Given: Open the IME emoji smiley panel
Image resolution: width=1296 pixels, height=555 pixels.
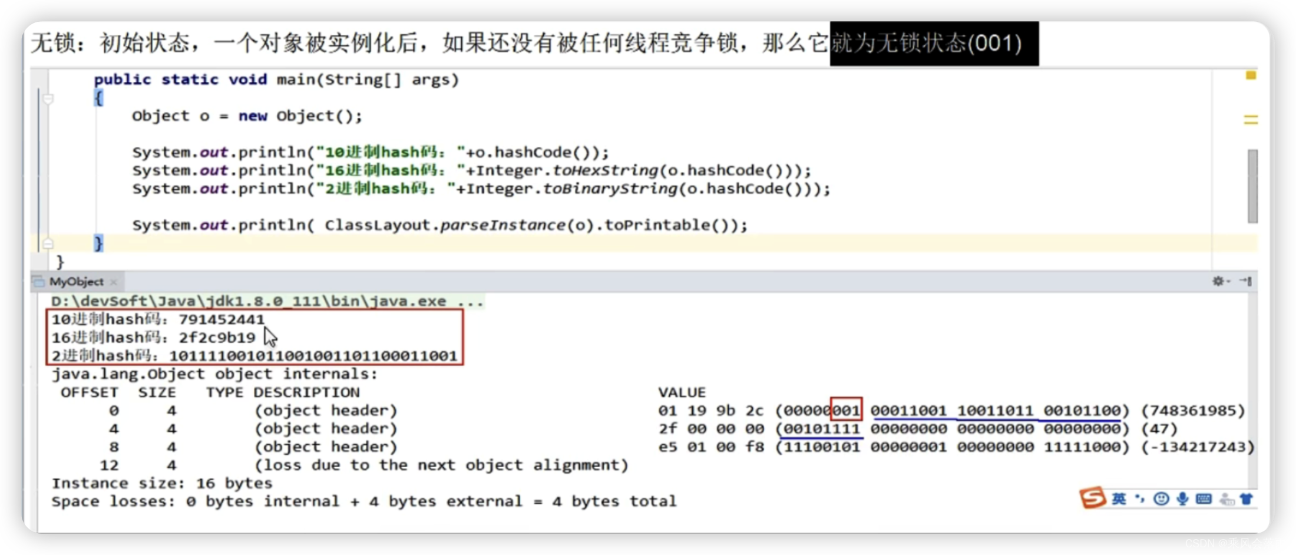Looking at the screenshot, I should (1161, 499).
